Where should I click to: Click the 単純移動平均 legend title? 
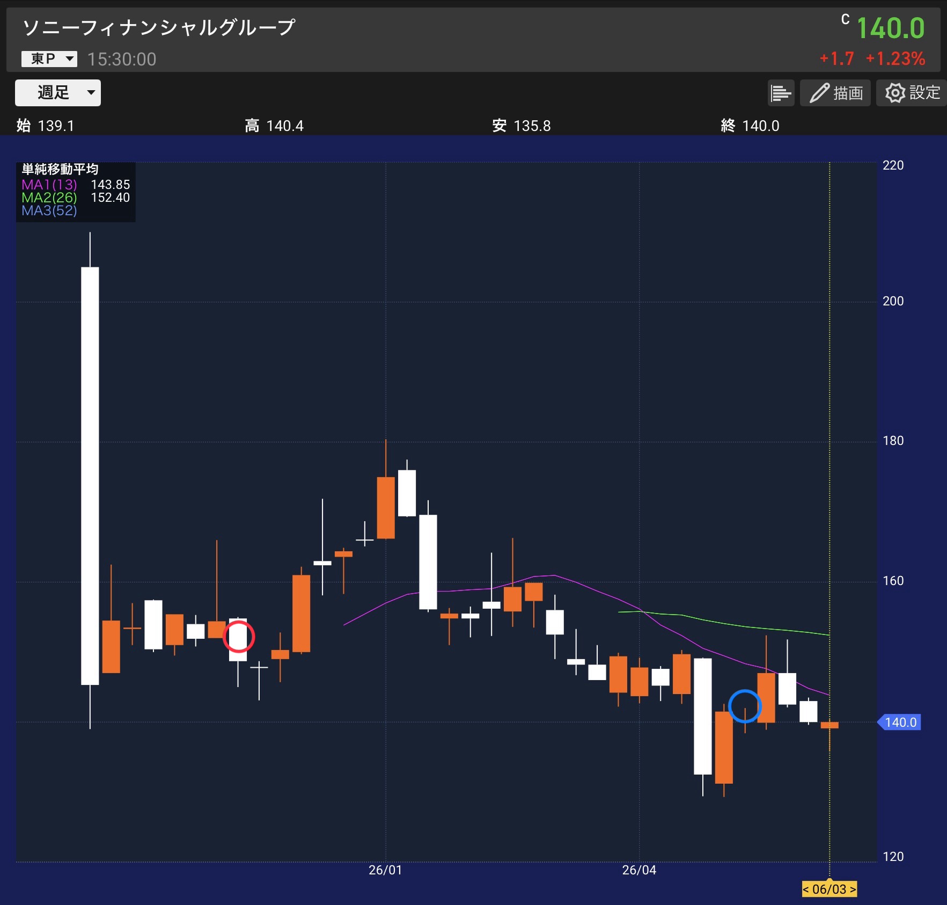(60, 170)
